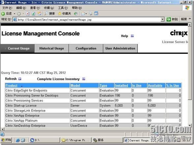
Task: Click the 'Citrix Provisioning Server for Desktops' cell
Action: click(x=37, y=95)
